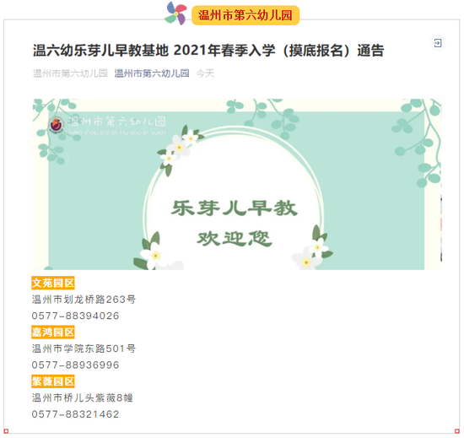Select the orange 嘉鸿园区 heading label
Image resolution: width=464 pixels, height=438 pixels.
53,332
